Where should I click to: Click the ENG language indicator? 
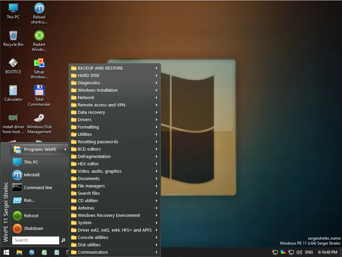coord(309,252)
